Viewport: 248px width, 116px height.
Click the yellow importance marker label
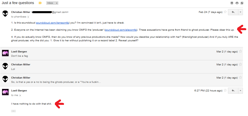tap(40, 3)
